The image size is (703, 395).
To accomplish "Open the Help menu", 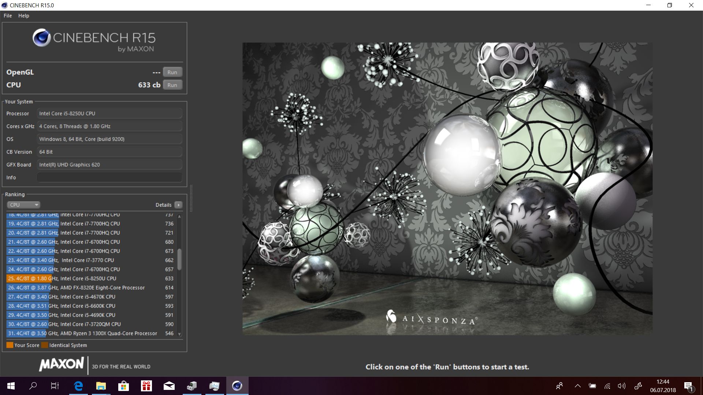I will pos(23,16).
